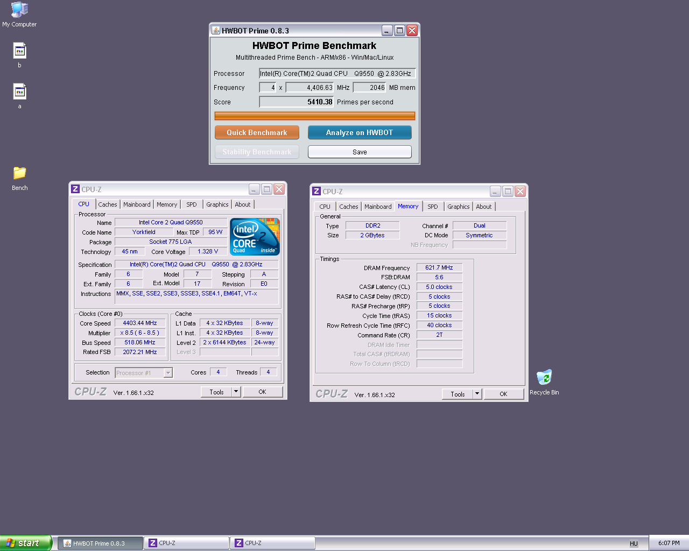Open CPU tab in right CPU-Z window
The image size is (689, 551).
pyautogui.click(x=325, y=207)
